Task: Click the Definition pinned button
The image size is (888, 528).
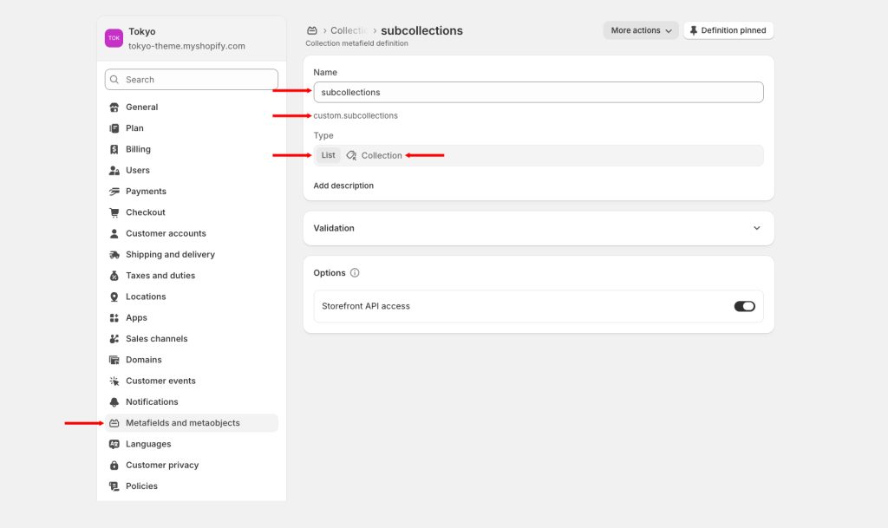Action: 728,30
